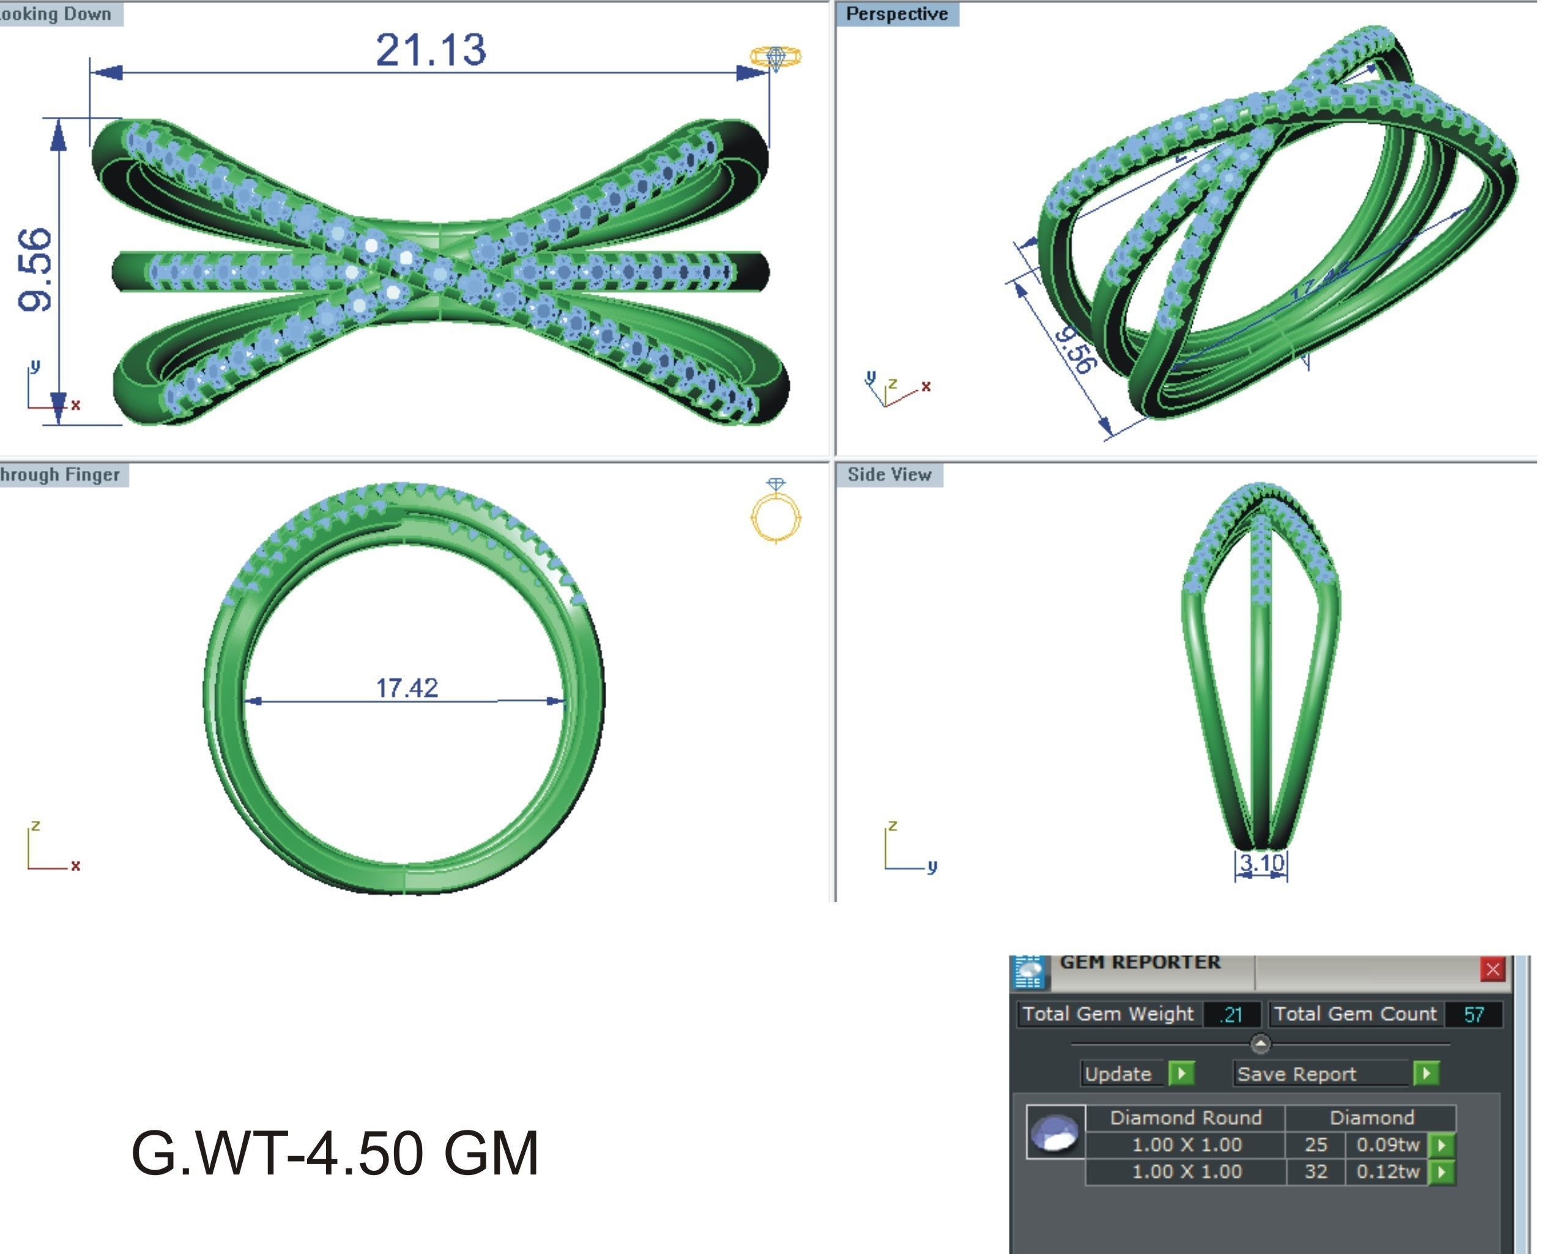Collapse panel using the round up-arrow divider button

pos(1260,1044)
